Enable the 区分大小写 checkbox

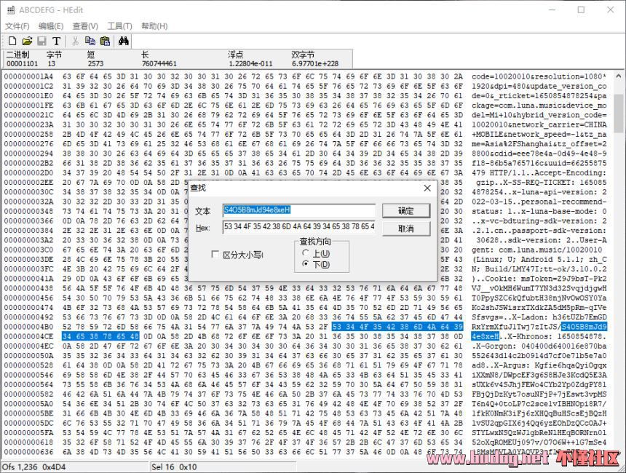pos(215,254)
